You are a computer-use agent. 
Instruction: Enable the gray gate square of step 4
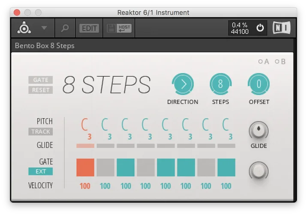(x=146, y=167)
